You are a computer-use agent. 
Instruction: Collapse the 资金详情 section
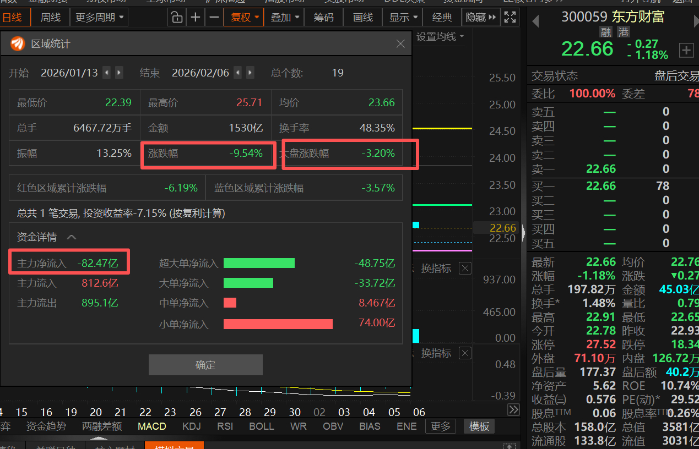[72, 237]
